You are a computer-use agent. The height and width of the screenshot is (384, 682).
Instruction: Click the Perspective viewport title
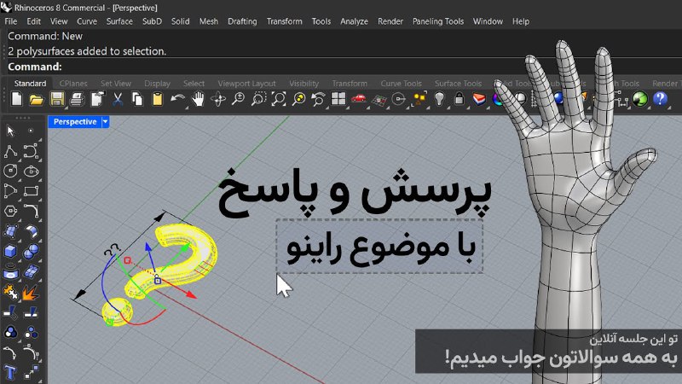pos(75,122)
